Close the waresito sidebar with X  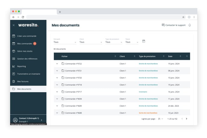point(14,25)
